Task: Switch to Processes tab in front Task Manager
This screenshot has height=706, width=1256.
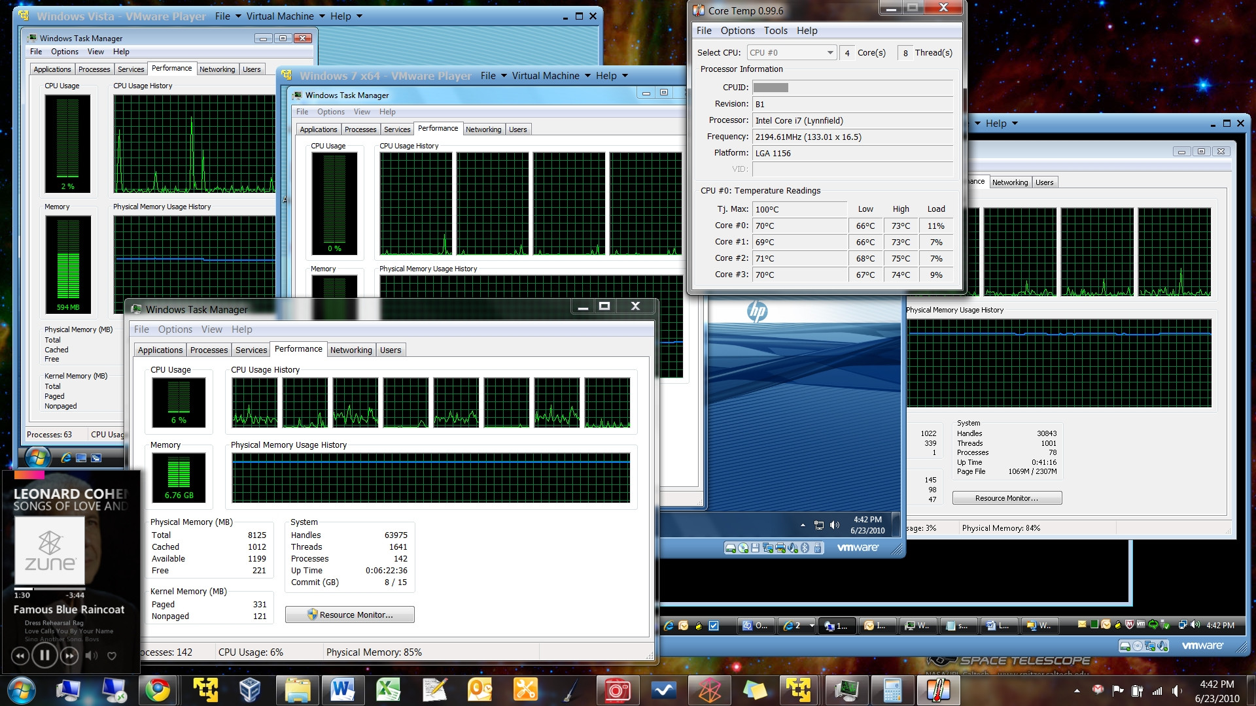Action: coord(209,350)
